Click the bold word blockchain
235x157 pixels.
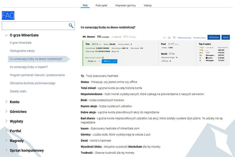coord(135,147)
